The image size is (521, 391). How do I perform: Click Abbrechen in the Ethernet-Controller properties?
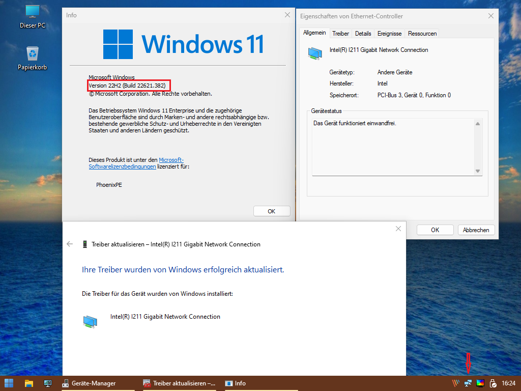476,230
